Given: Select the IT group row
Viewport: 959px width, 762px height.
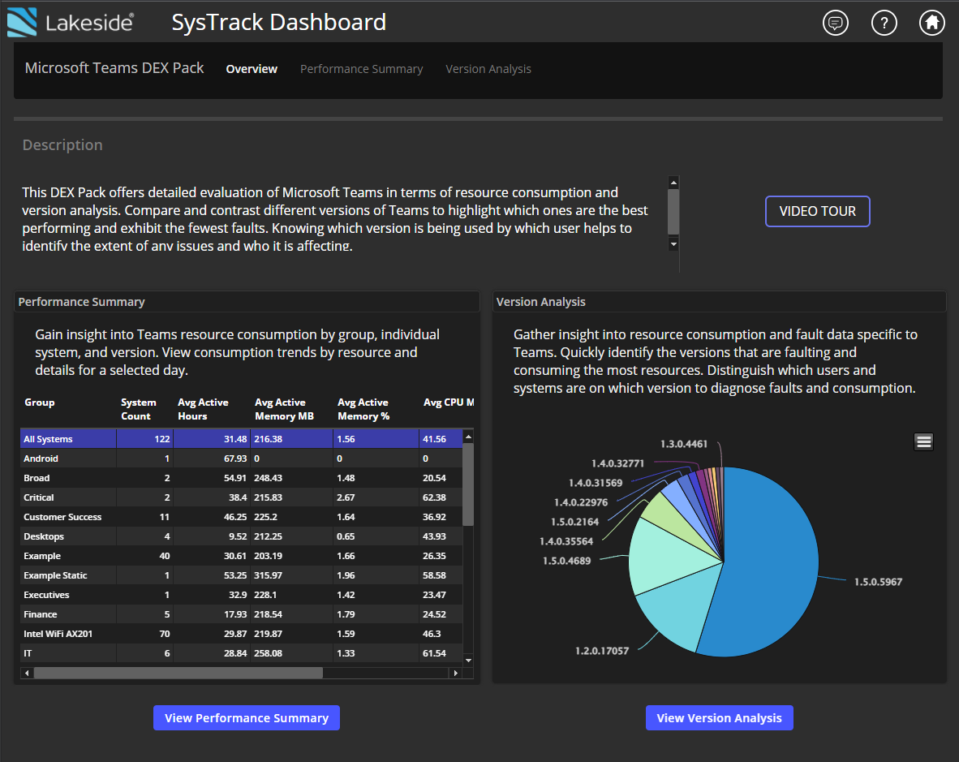Looking at the screenshot, I should (242, 653).
